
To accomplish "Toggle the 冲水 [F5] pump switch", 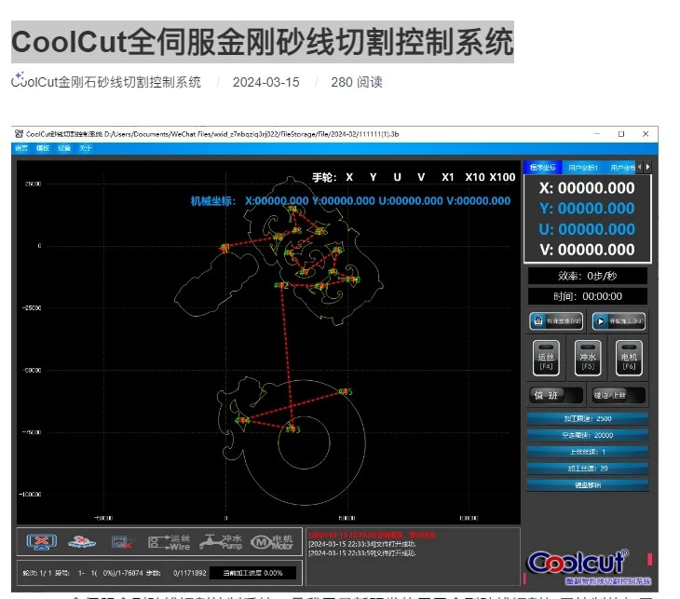I will [x=588, y=358].
